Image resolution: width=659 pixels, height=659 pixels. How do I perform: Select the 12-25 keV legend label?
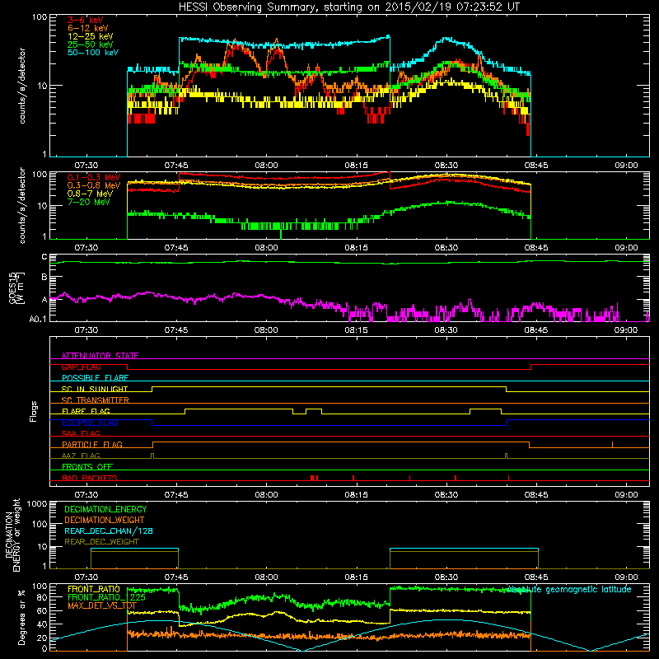(x=91, y=36)
